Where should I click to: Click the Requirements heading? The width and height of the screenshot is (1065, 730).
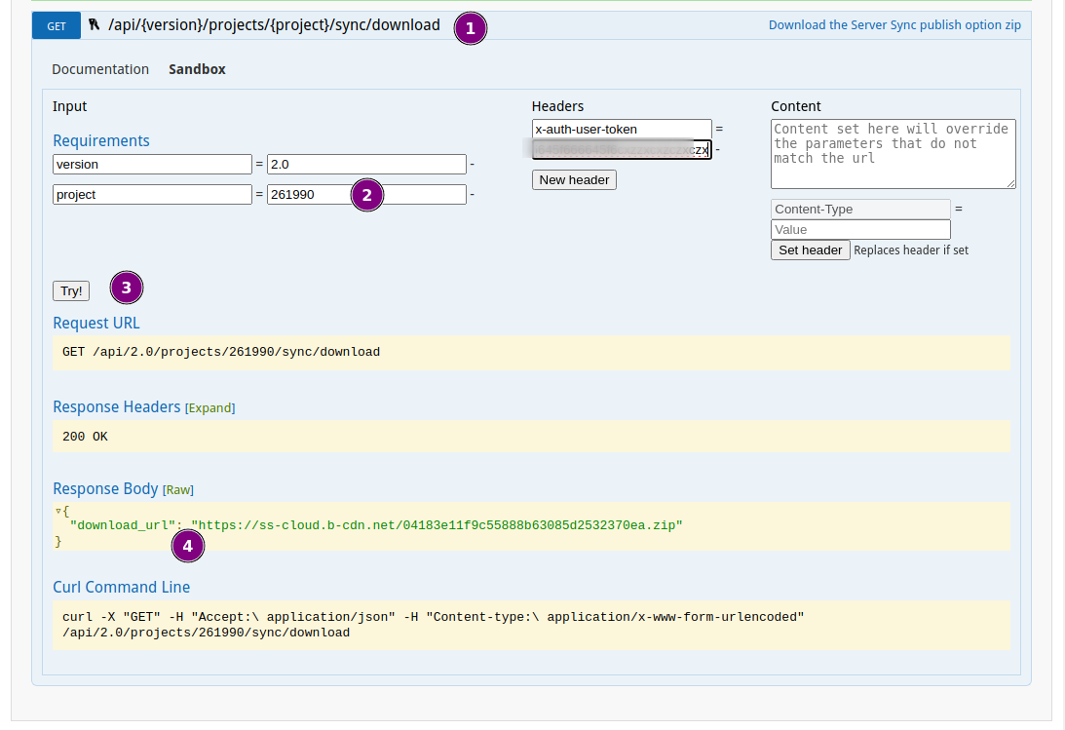coord(101,140)
